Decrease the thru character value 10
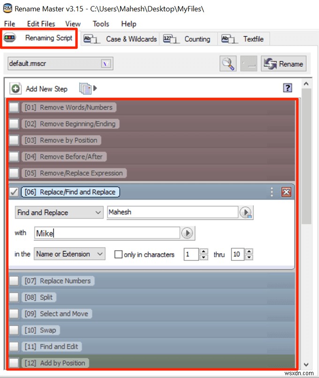This screenshot has height=378, width=319. tap(249, 257)
